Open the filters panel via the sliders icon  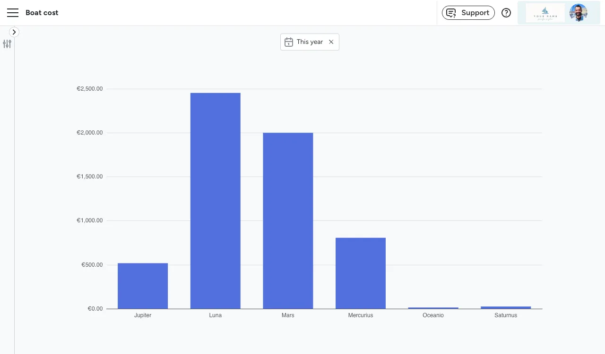coord(7,43)
